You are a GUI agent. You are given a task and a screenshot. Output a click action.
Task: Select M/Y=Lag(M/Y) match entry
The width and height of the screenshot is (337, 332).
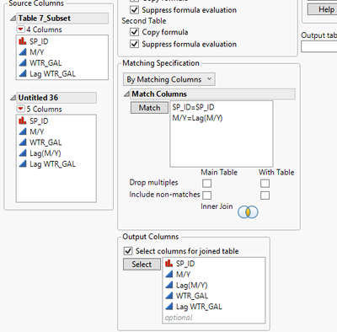coord(197,118)
